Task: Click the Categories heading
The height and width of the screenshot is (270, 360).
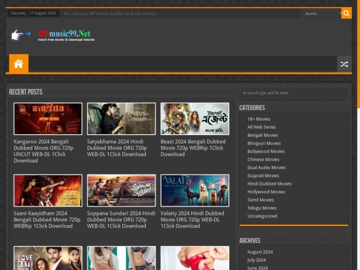Action: tap(252, 107)
